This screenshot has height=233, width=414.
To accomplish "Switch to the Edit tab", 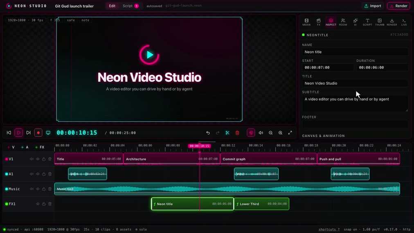I will 112,6.
